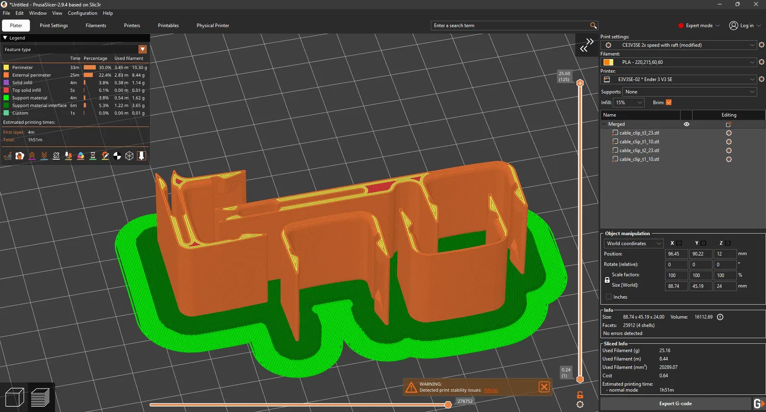The image size is (766, 412).
Task: Toggle deretractions visibility icon
Action: [44, 156]
